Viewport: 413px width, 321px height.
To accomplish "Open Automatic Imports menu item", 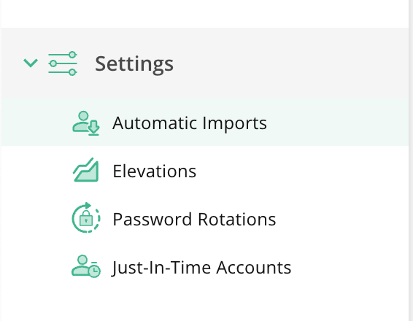I will (205, 122).
